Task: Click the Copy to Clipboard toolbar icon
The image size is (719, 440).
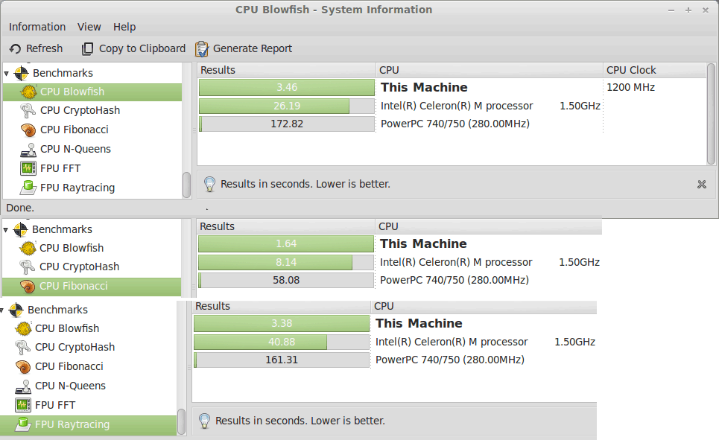Action: [x=87, y=48]
